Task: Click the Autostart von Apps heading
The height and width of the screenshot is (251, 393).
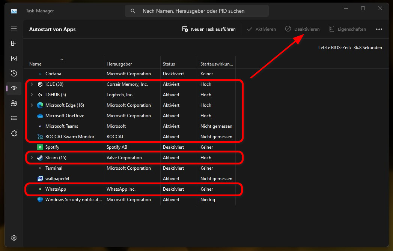Action: (x=53, y=29)
